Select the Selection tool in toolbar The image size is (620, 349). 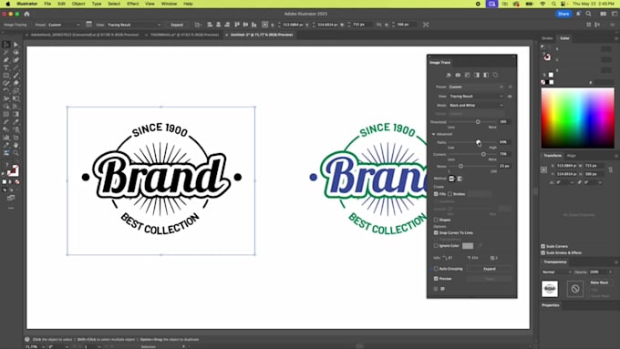[6, 45]
